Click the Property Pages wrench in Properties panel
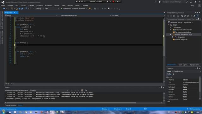 pos(174,74)
